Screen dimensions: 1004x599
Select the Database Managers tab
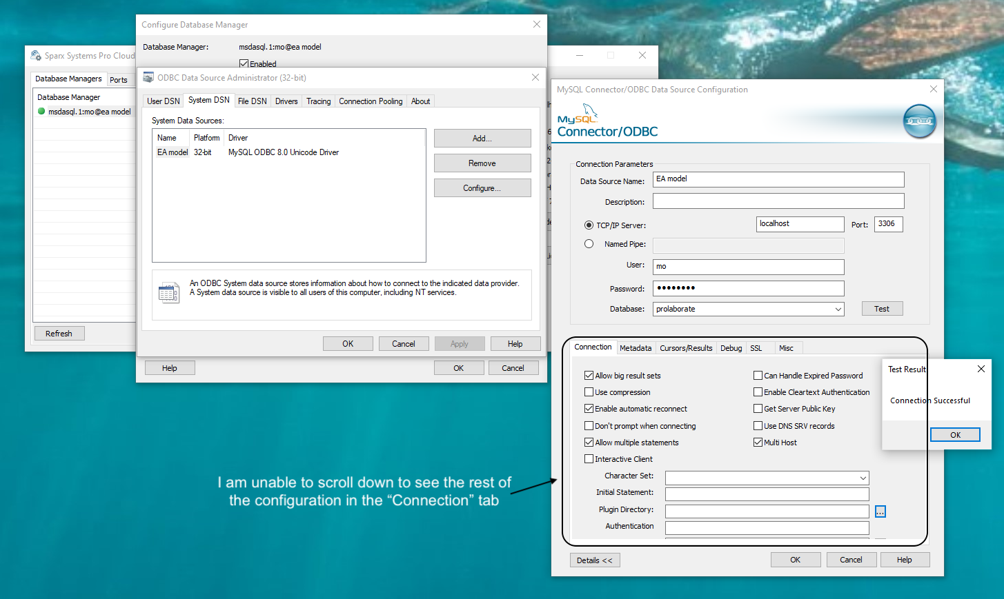coord(68,79)
